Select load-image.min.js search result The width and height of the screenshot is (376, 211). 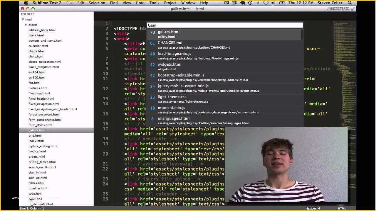click(224, 56)
